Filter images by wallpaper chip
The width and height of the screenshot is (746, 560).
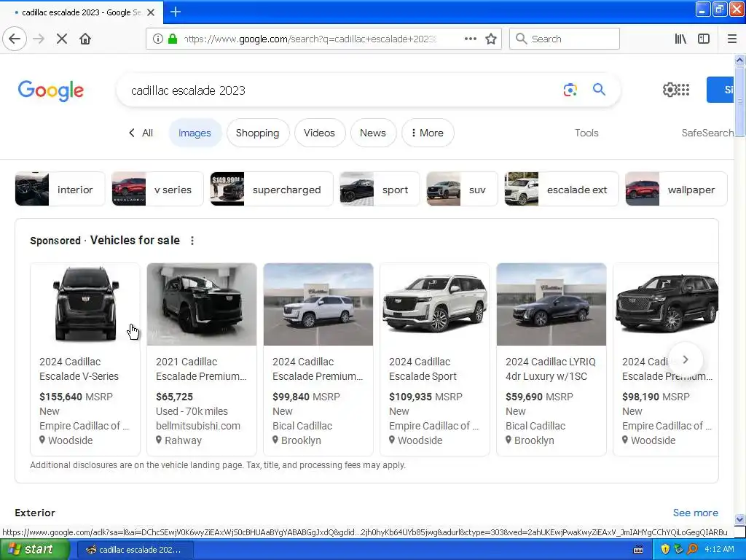pyautogui.click(x=676, y=189)
